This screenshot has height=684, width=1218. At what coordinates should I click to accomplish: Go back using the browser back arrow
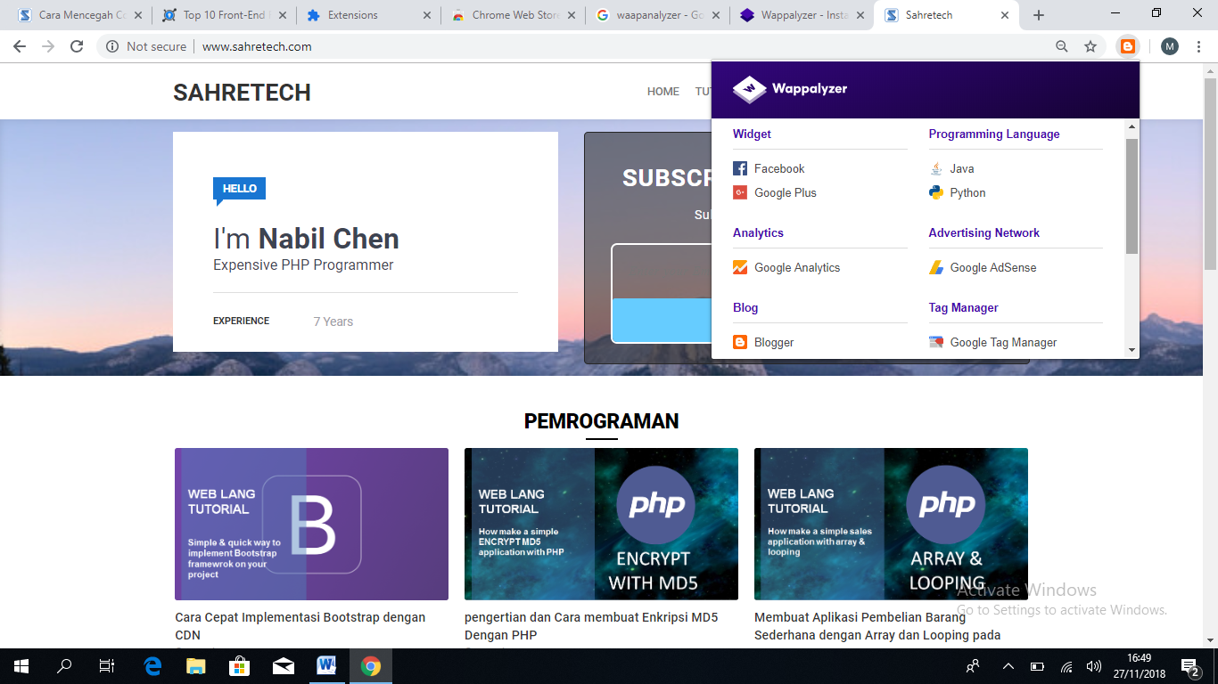[x=20, y=46]
